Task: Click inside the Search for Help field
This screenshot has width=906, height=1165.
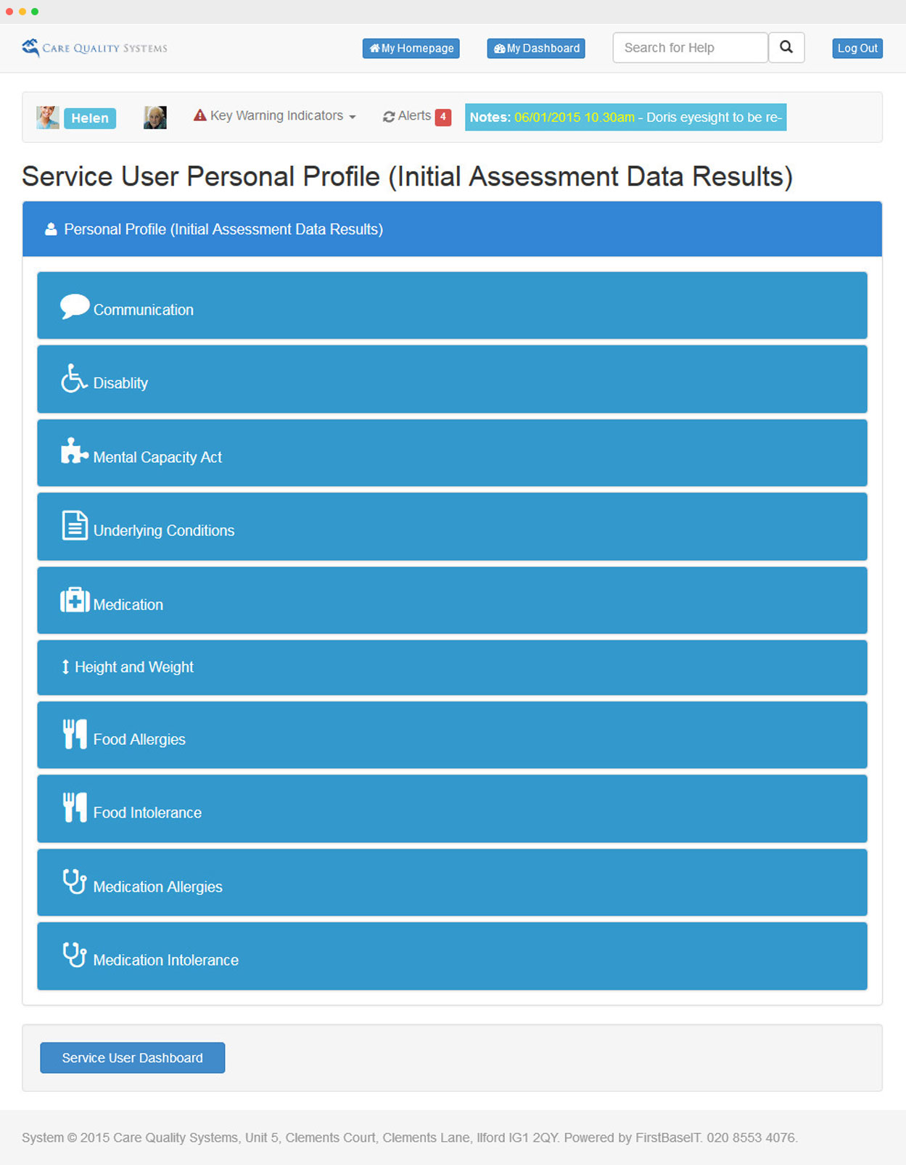Action: pyautogui.click(x=690, y=48)
